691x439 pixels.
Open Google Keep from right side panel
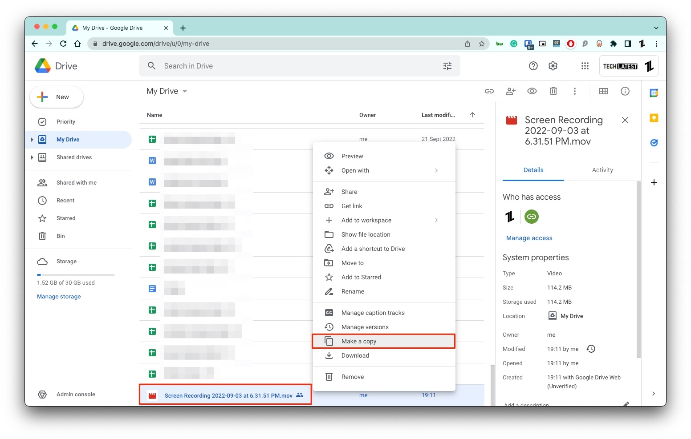[654, 117]
